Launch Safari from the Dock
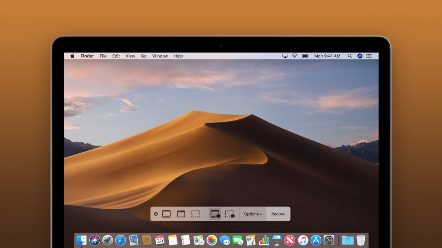442x248 pixels. (120, 240)
